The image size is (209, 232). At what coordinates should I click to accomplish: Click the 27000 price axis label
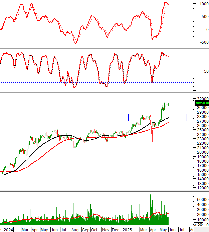pyautogui.click(x=203, y=121)
